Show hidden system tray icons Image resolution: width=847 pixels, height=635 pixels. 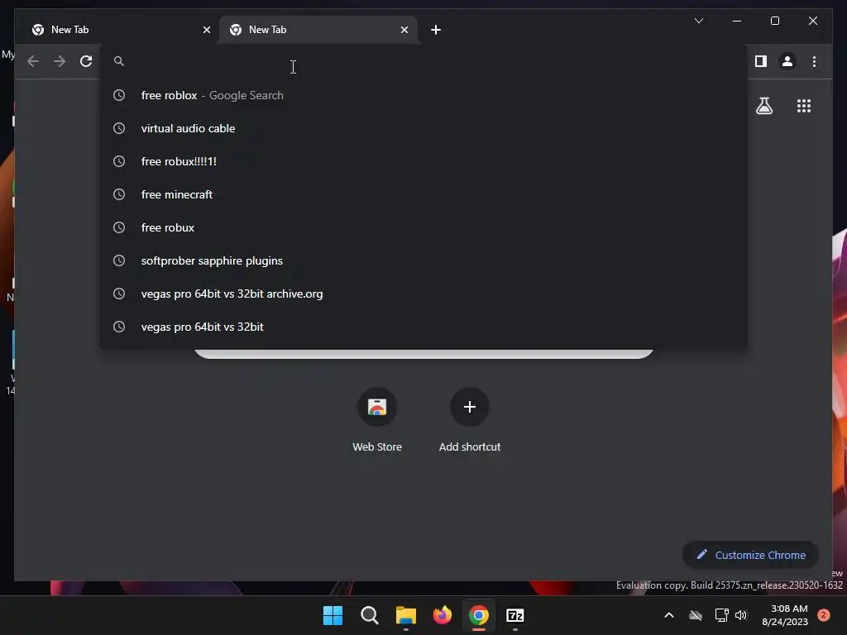tap(668, 615)
